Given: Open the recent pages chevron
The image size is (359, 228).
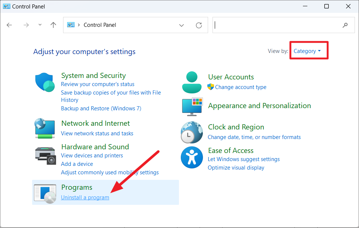Looking at the screenshot, I should 39,25.
